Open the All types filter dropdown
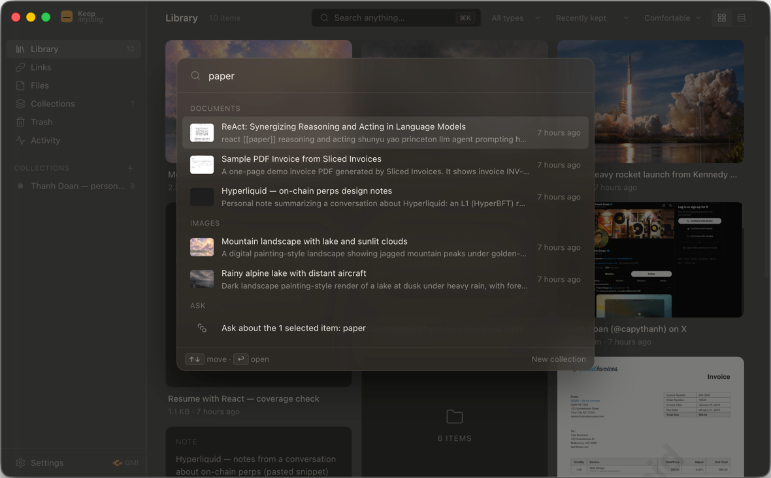Image resolution: width=771 pixels, height=478 pixels. pyautogui.click(x=516, y=18)
